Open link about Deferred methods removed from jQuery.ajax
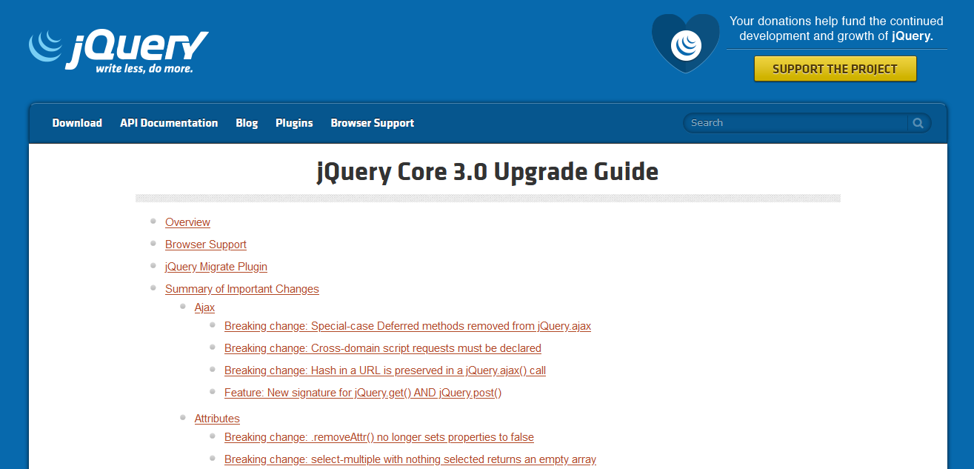Image resolution: width=974 pixels, height=469 pixels. [x=407, y=326]
